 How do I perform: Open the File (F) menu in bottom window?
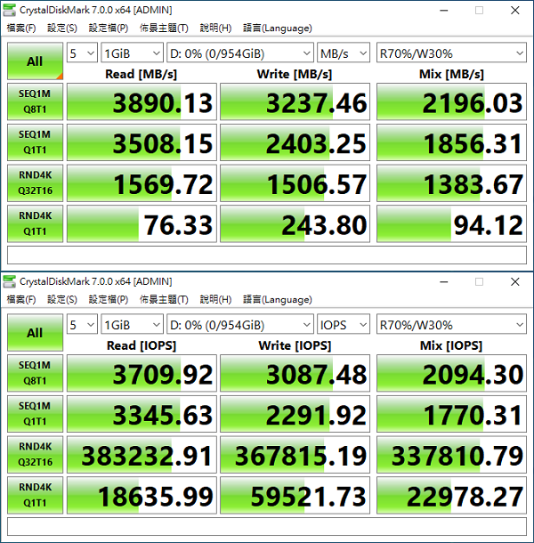pyautogui.click(x=21, y=300)
